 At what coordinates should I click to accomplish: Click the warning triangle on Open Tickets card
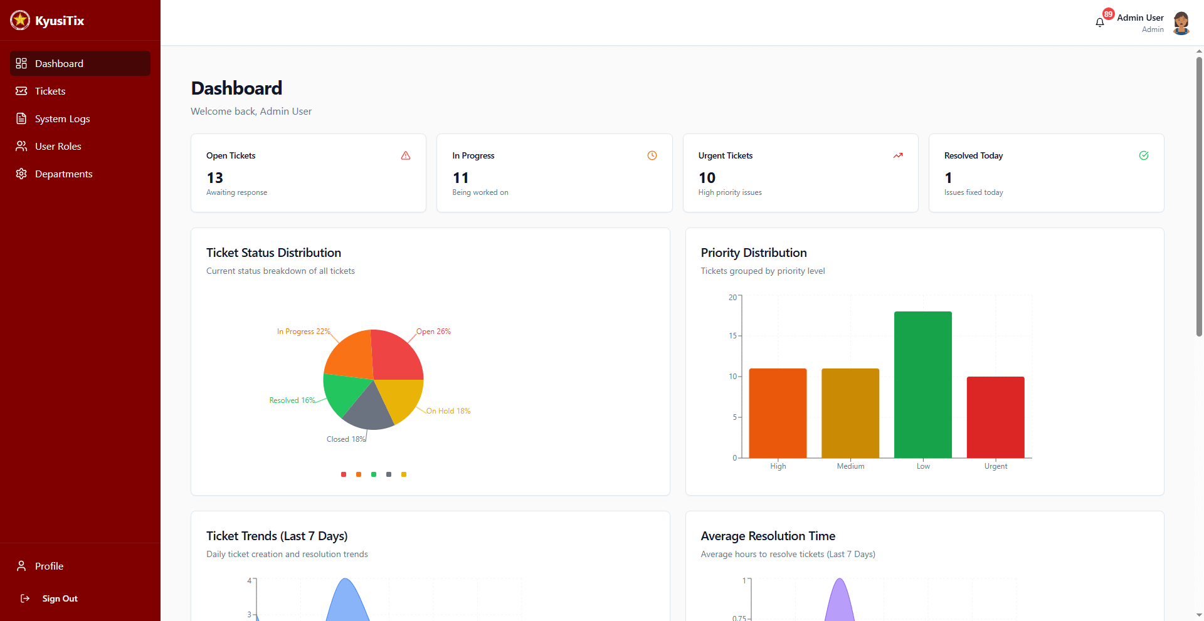pos(405,155)
